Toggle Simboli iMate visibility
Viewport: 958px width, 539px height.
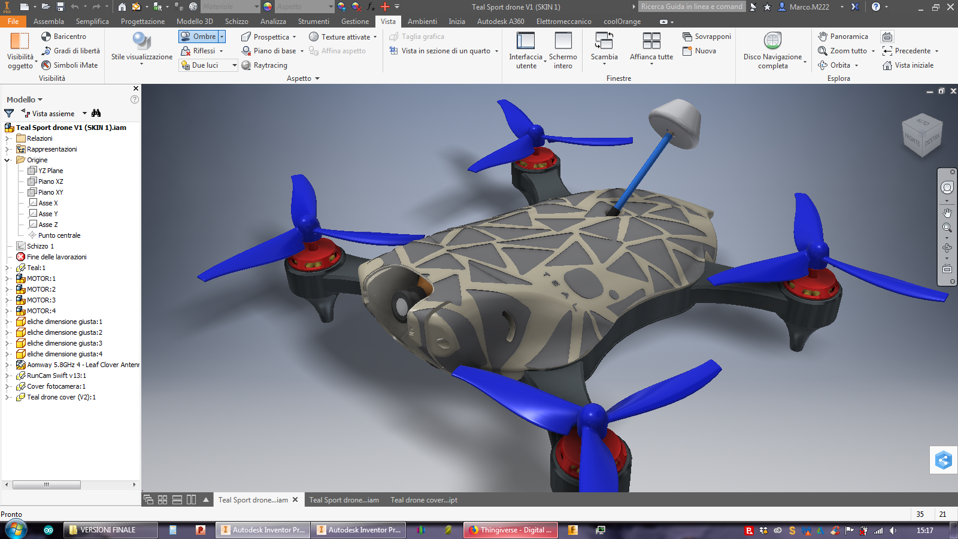coord(69,65)
